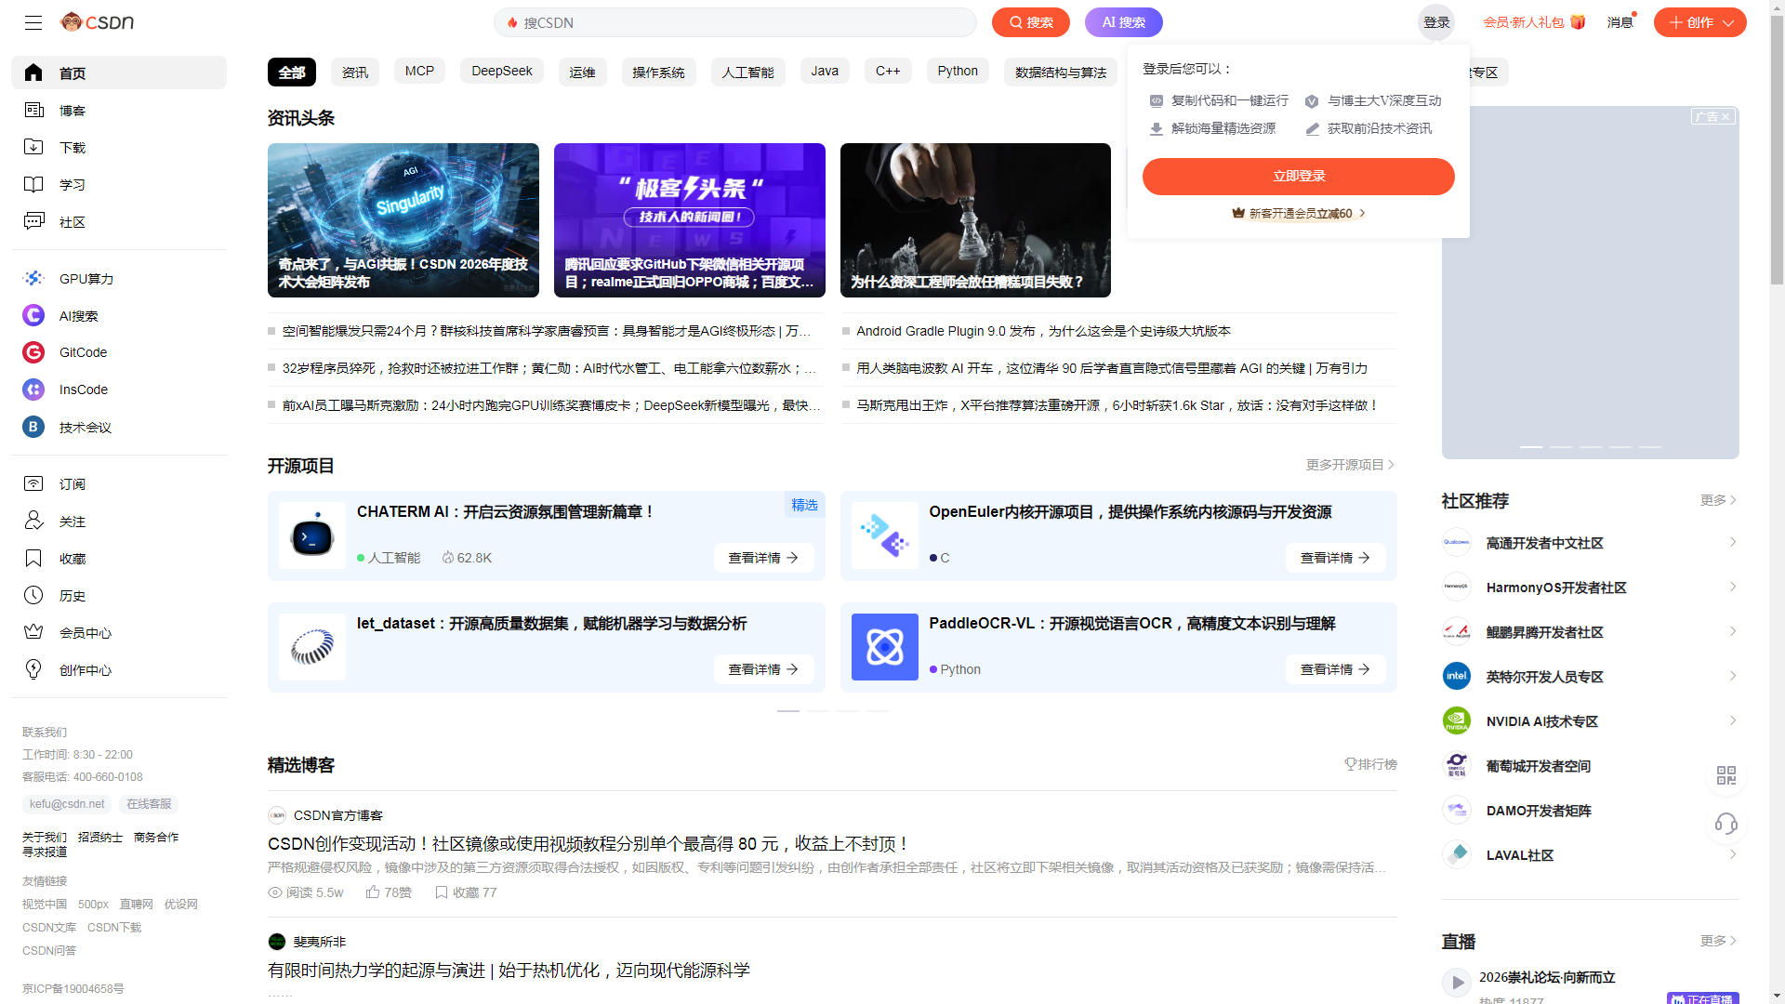Open the 高通开发者中文社区 chevron

[x=1732, y=542]
